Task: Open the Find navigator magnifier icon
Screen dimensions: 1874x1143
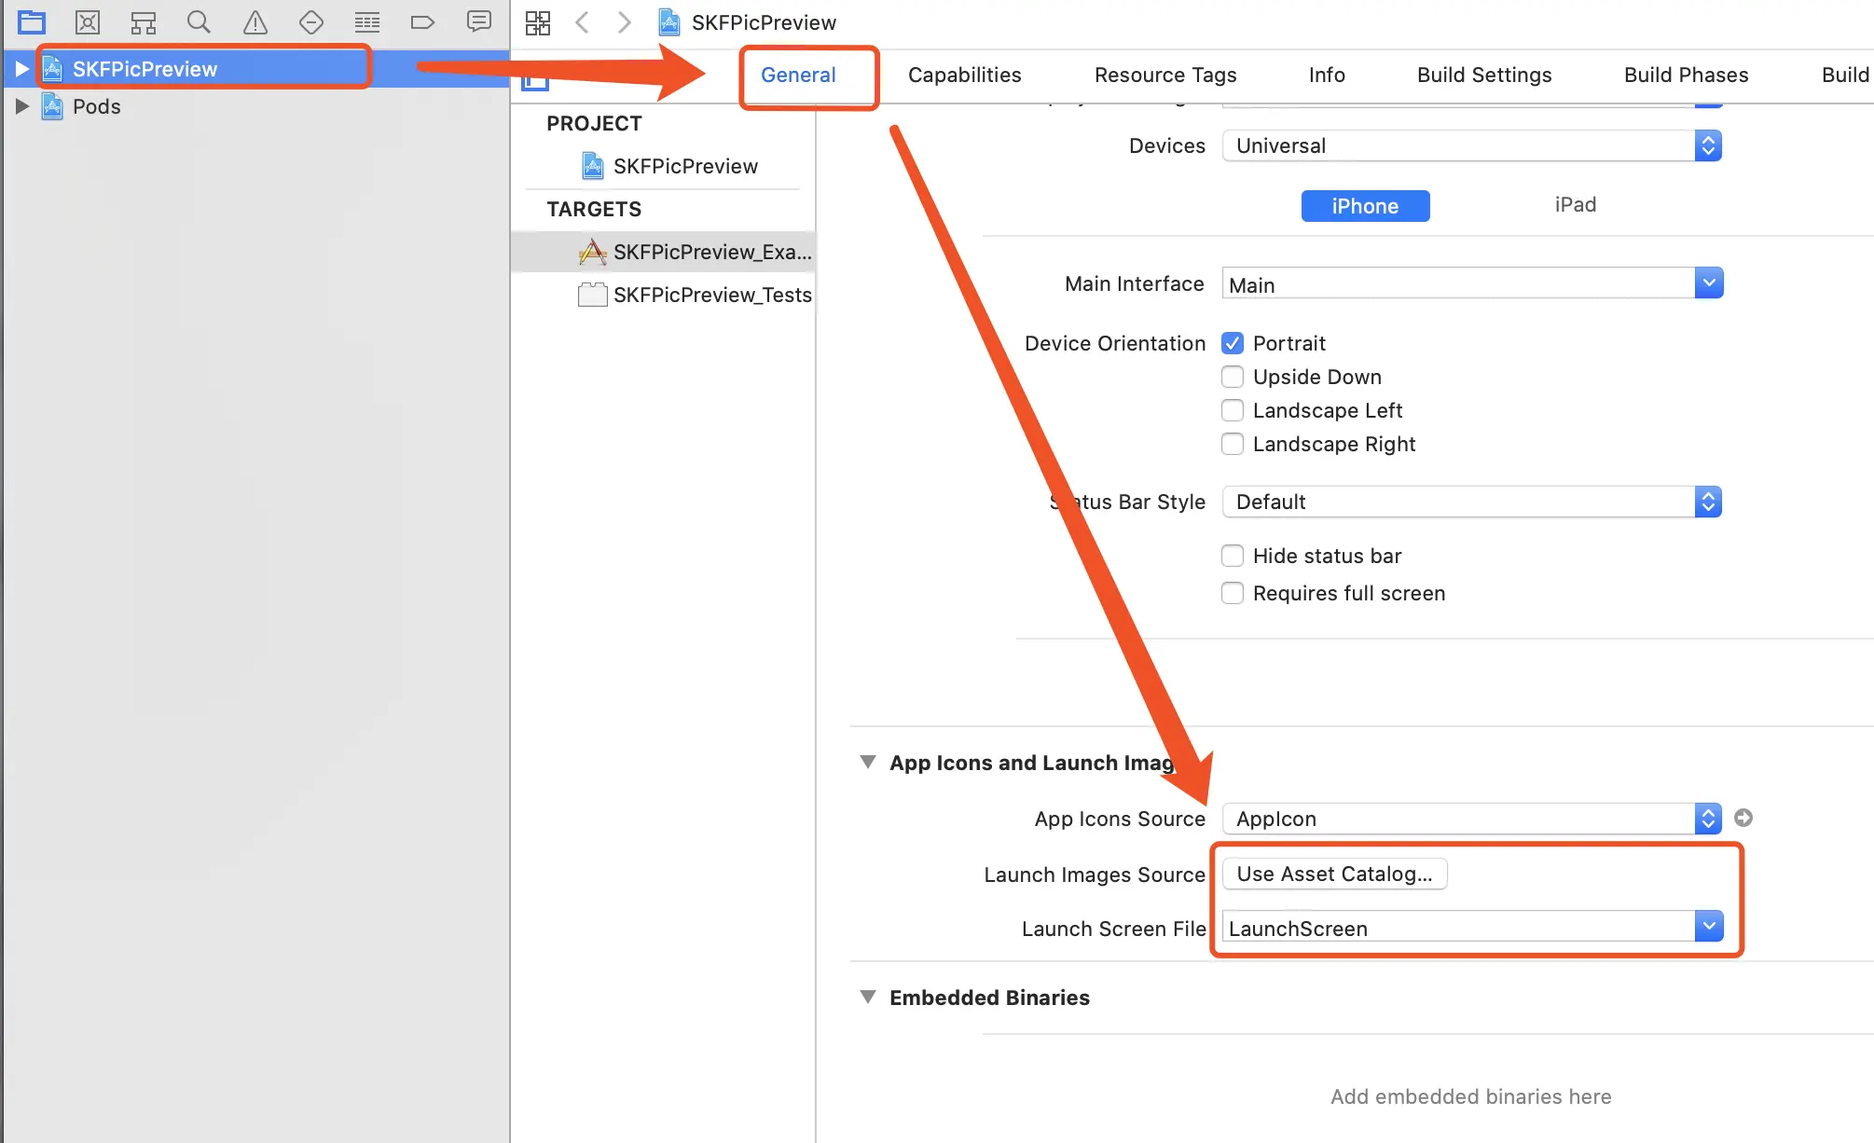Action: click(x=199, y=21)
